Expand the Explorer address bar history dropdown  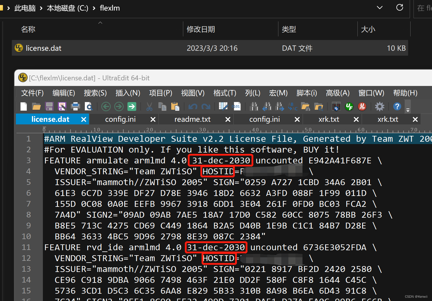click(380, 8)
